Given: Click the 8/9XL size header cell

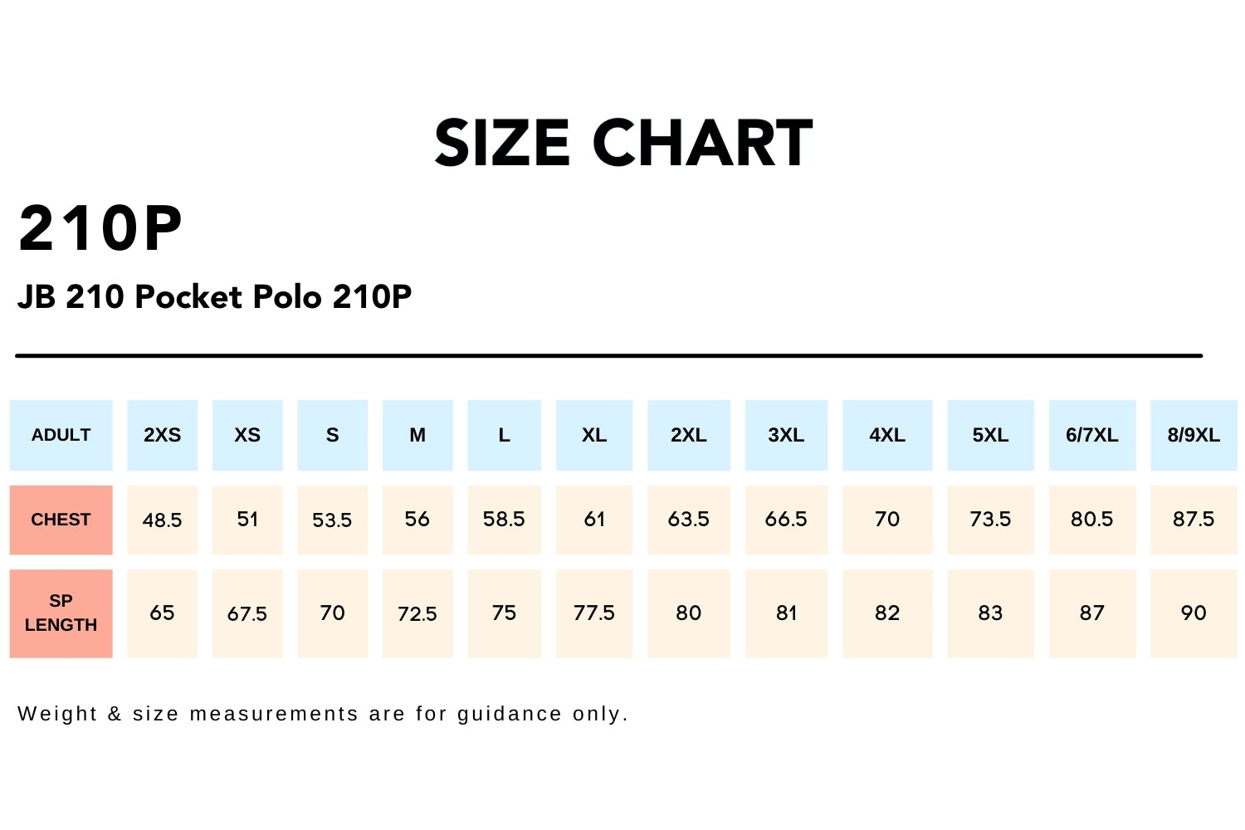Looking at the screenshot, I should 1194,435.
